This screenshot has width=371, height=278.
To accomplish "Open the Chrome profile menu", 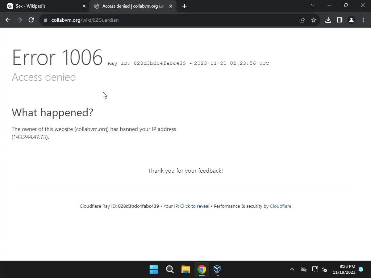I will tap(351, 20).
